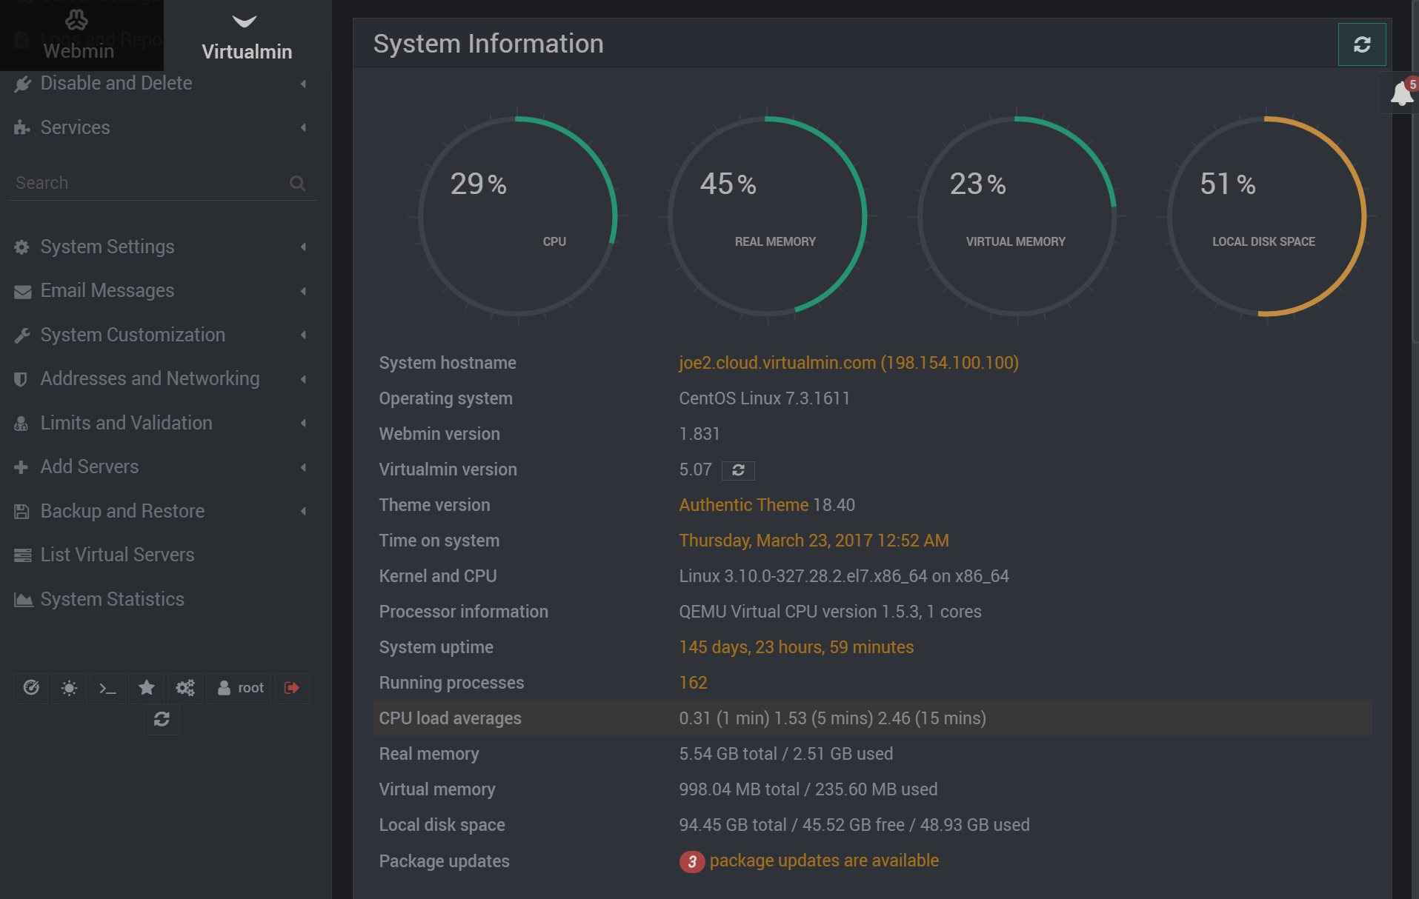
Task: Recheck Virtualmin version with the refresh icon
Action: pyautogui.click(x=738, y=470)
